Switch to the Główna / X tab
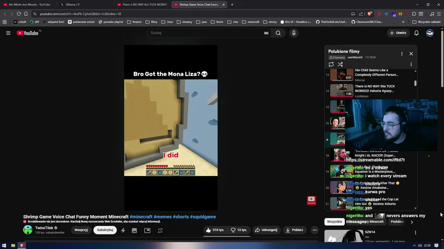The image size is (444, 249). (85, 4)
